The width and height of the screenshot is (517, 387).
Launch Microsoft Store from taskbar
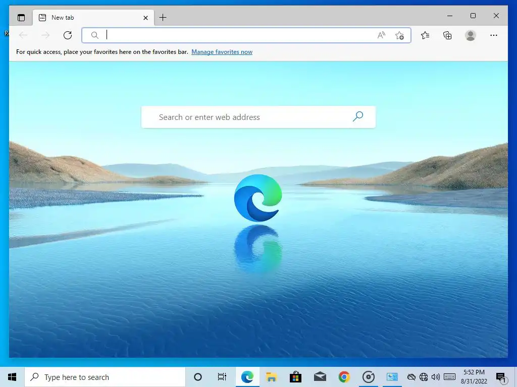point(295,377)
